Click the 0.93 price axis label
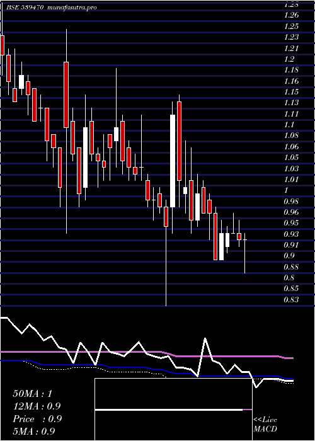The image size is (315, 441). (x=291, y=234)
